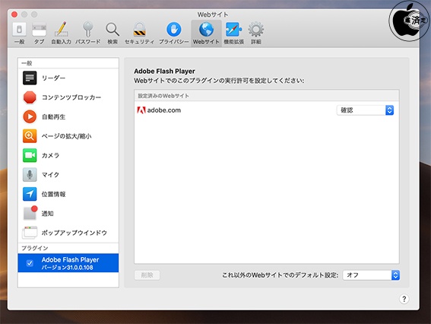This screenshot has width=431, height=324.
Task: Open the default setting オフ dropdown
Action: coord(371,275)
